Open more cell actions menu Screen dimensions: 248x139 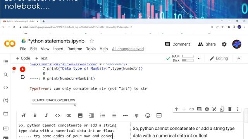[x=237, y=109]
